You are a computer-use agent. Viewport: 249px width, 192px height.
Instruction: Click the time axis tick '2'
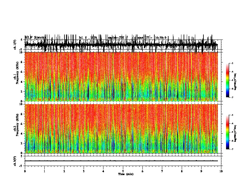(64, 171)
